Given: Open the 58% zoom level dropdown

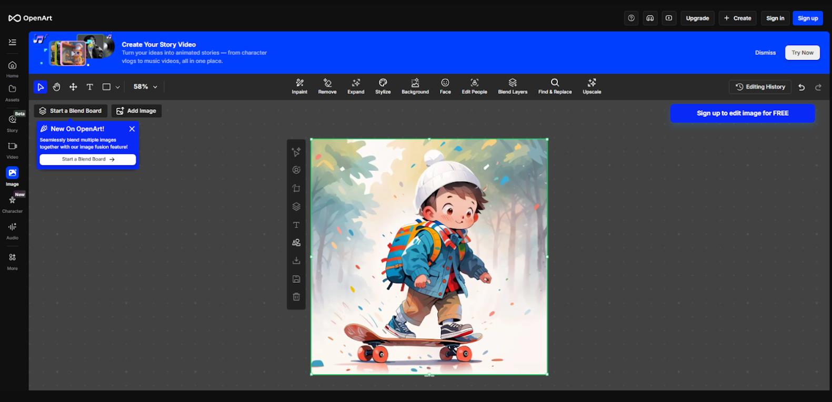Looking at the screenshot, I should (x=145, y=87).
